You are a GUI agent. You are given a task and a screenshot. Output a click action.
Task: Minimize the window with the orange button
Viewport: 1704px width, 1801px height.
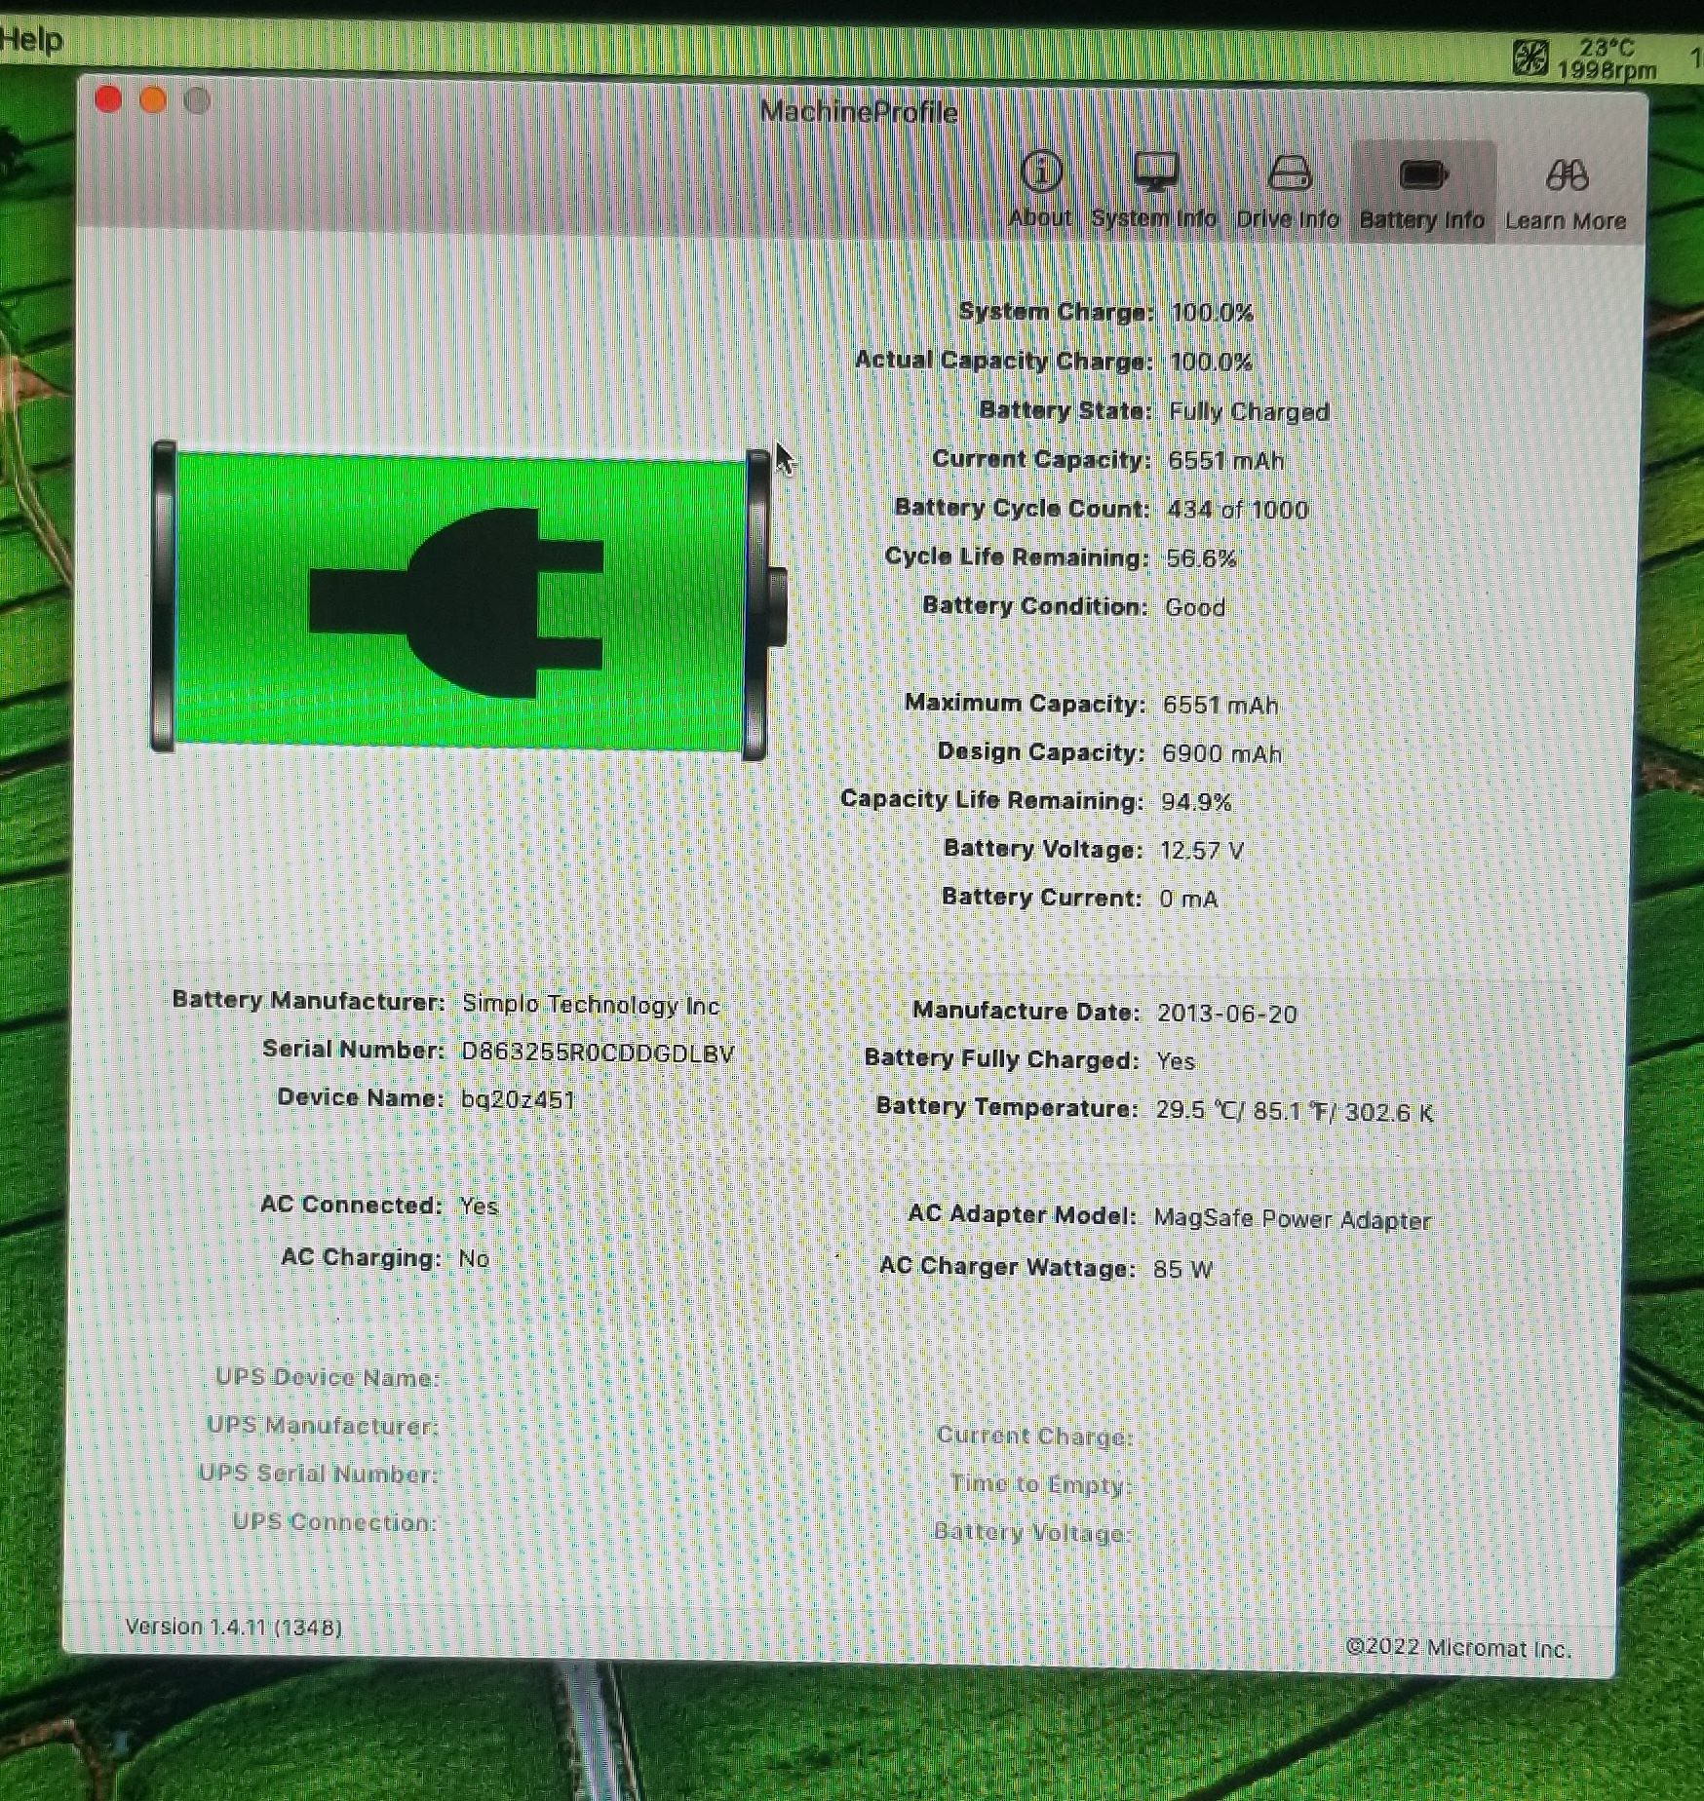(153, 100)
